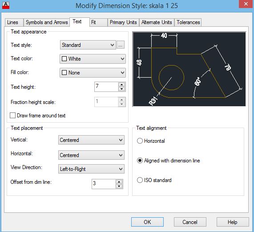Expand the Vertical placement dropdown
254x232 pixels.
[x=91, y=140]
